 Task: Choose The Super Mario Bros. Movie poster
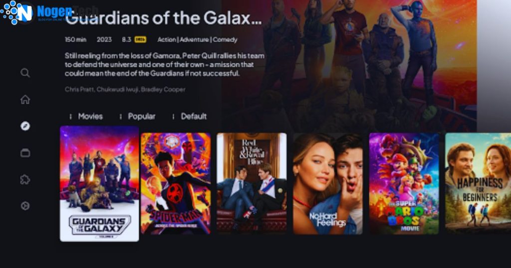coord(404,183)
